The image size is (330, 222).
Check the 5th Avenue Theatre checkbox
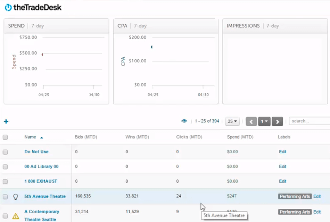(5, 197)
